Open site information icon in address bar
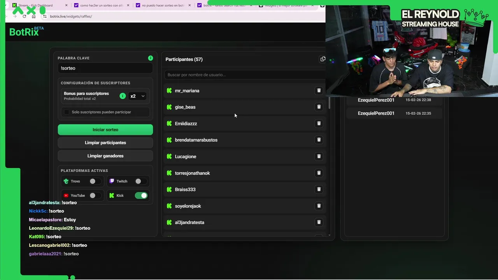The height and width of the screenshot is (280, 498). [45, 16]
